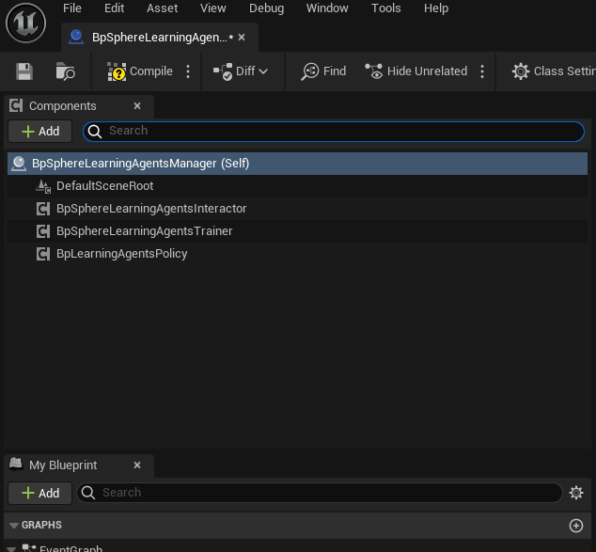Close the My Blueprint panel

137,465
